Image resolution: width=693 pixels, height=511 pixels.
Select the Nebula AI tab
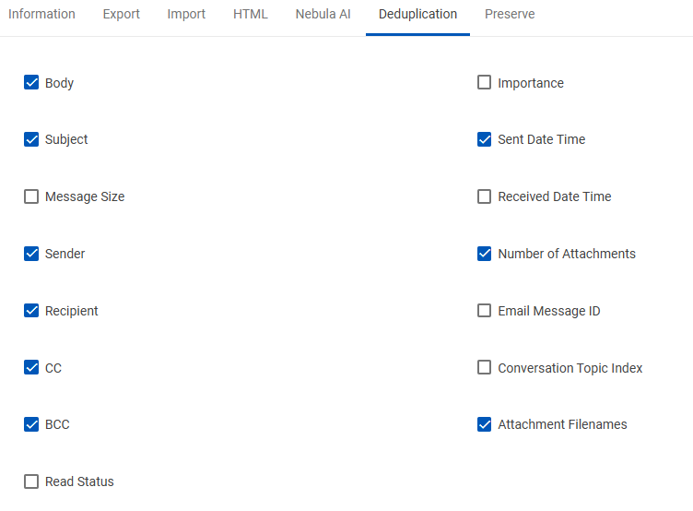(x=323, y=14)
